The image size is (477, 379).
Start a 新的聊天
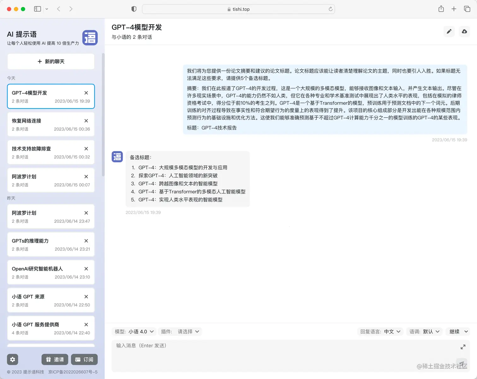tap(51, 62)
